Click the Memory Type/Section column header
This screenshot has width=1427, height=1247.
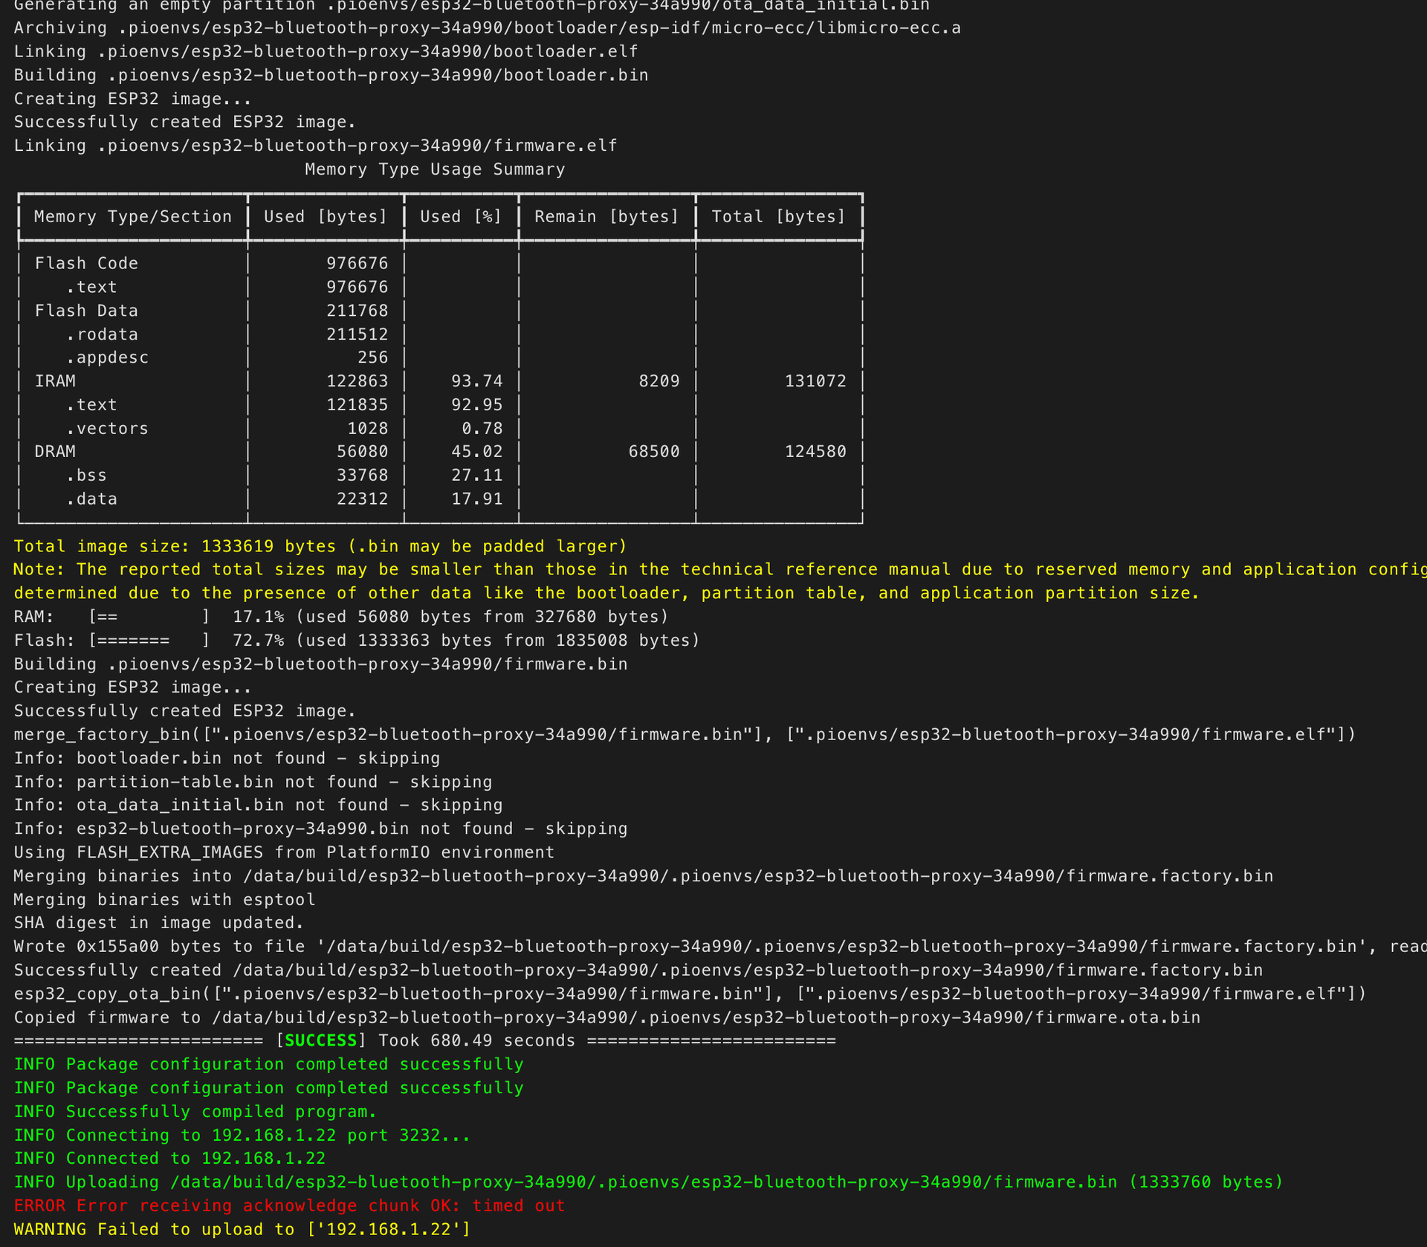(132, 217)
